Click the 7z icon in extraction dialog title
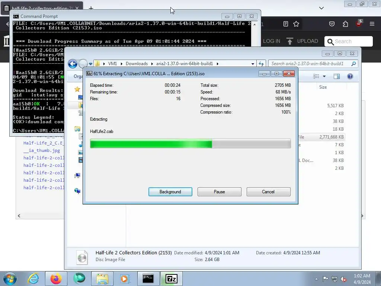381x286 pixels. 89,73
